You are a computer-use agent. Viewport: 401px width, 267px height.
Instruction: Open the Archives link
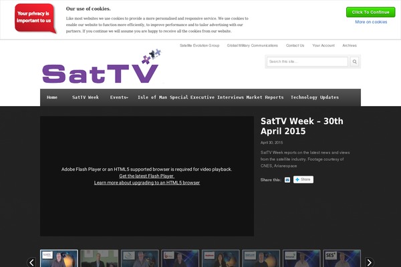(350, 45)
